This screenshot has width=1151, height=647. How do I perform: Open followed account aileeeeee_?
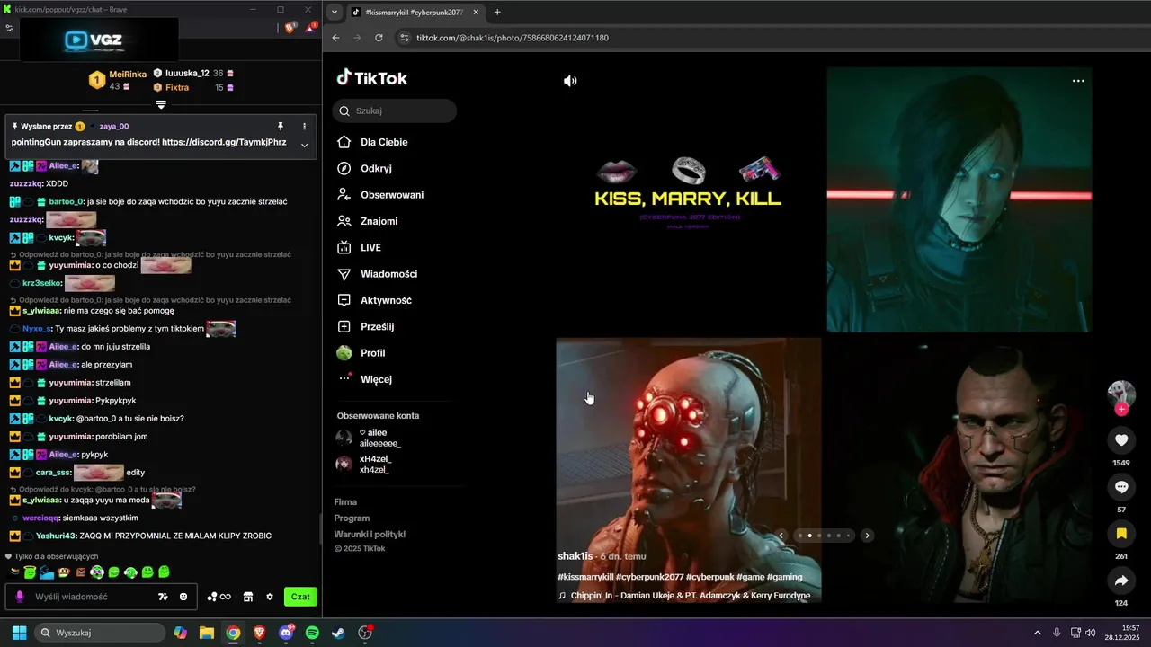(x=369, y=438)
